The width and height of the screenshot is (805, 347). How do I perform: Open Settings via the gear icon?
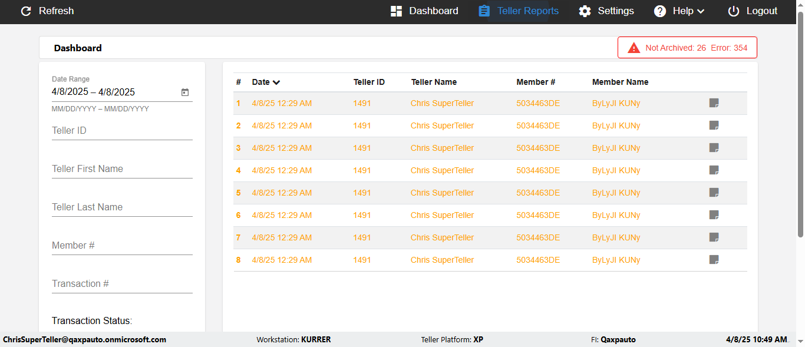585,11
